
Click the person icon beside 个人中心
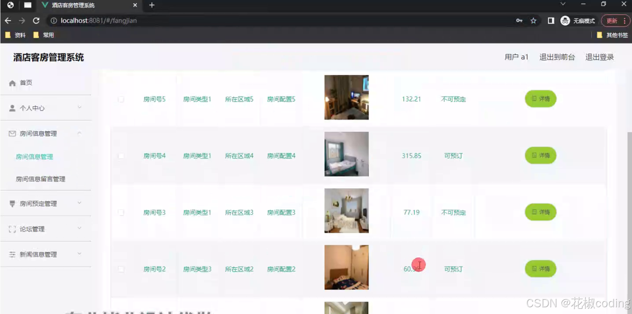[12, 108]
